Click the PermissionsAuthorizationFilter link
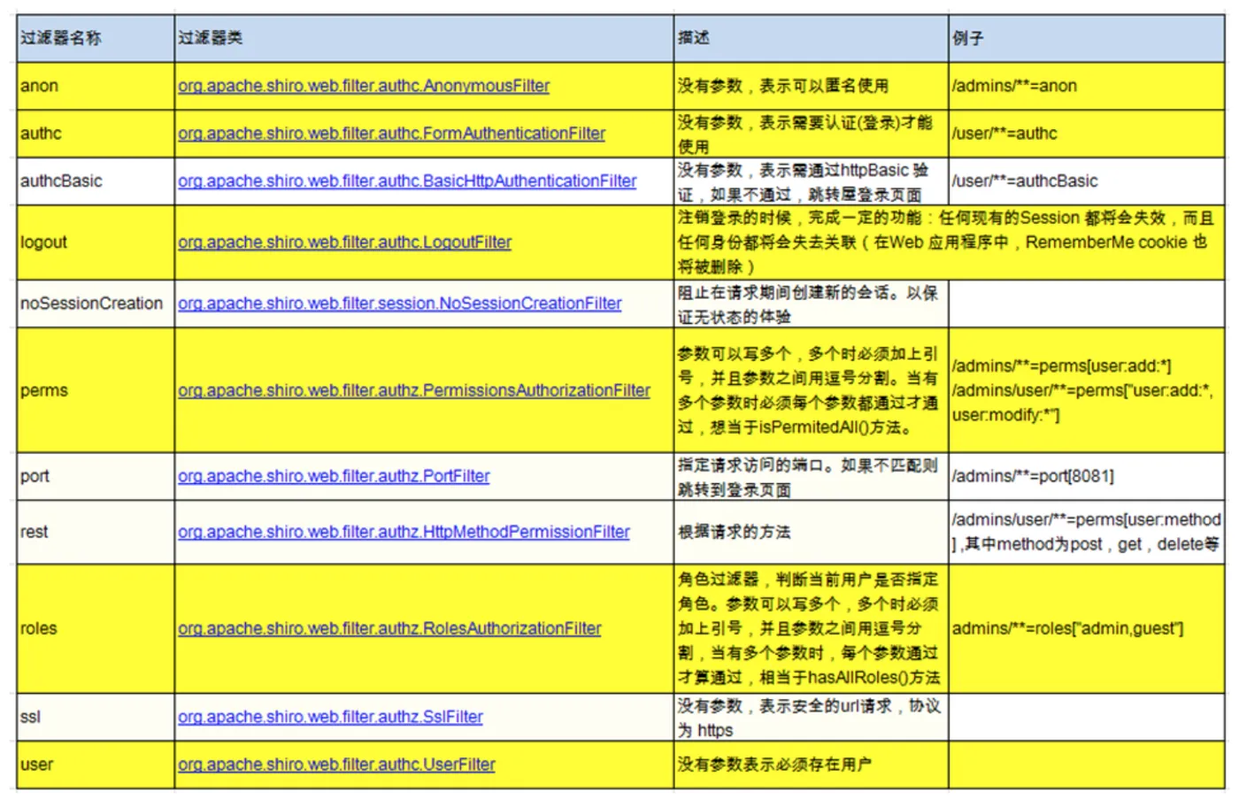Viewport: 1239px width, 807px height. [x=414, y=390]
